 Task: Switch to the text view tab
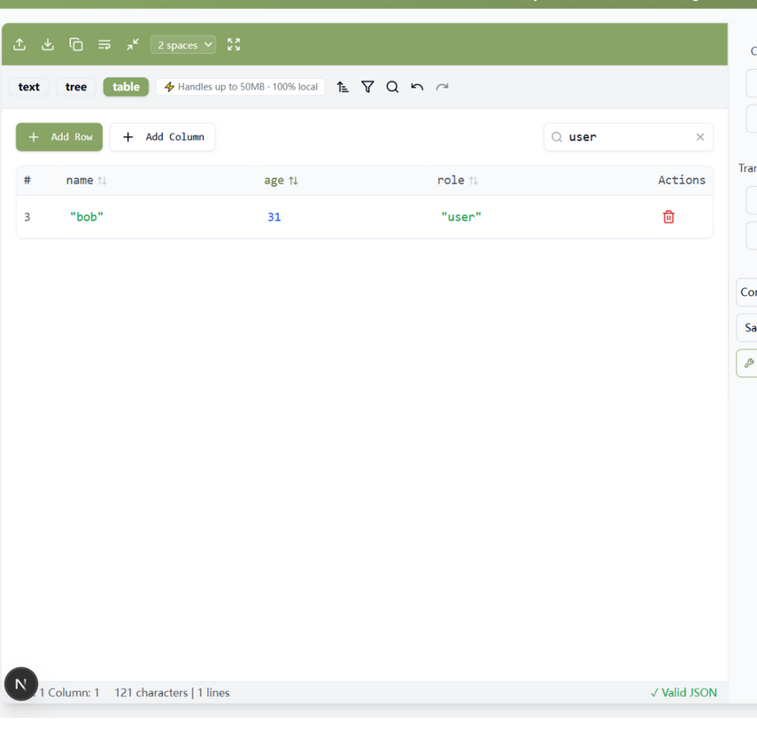tap(29, 87)
